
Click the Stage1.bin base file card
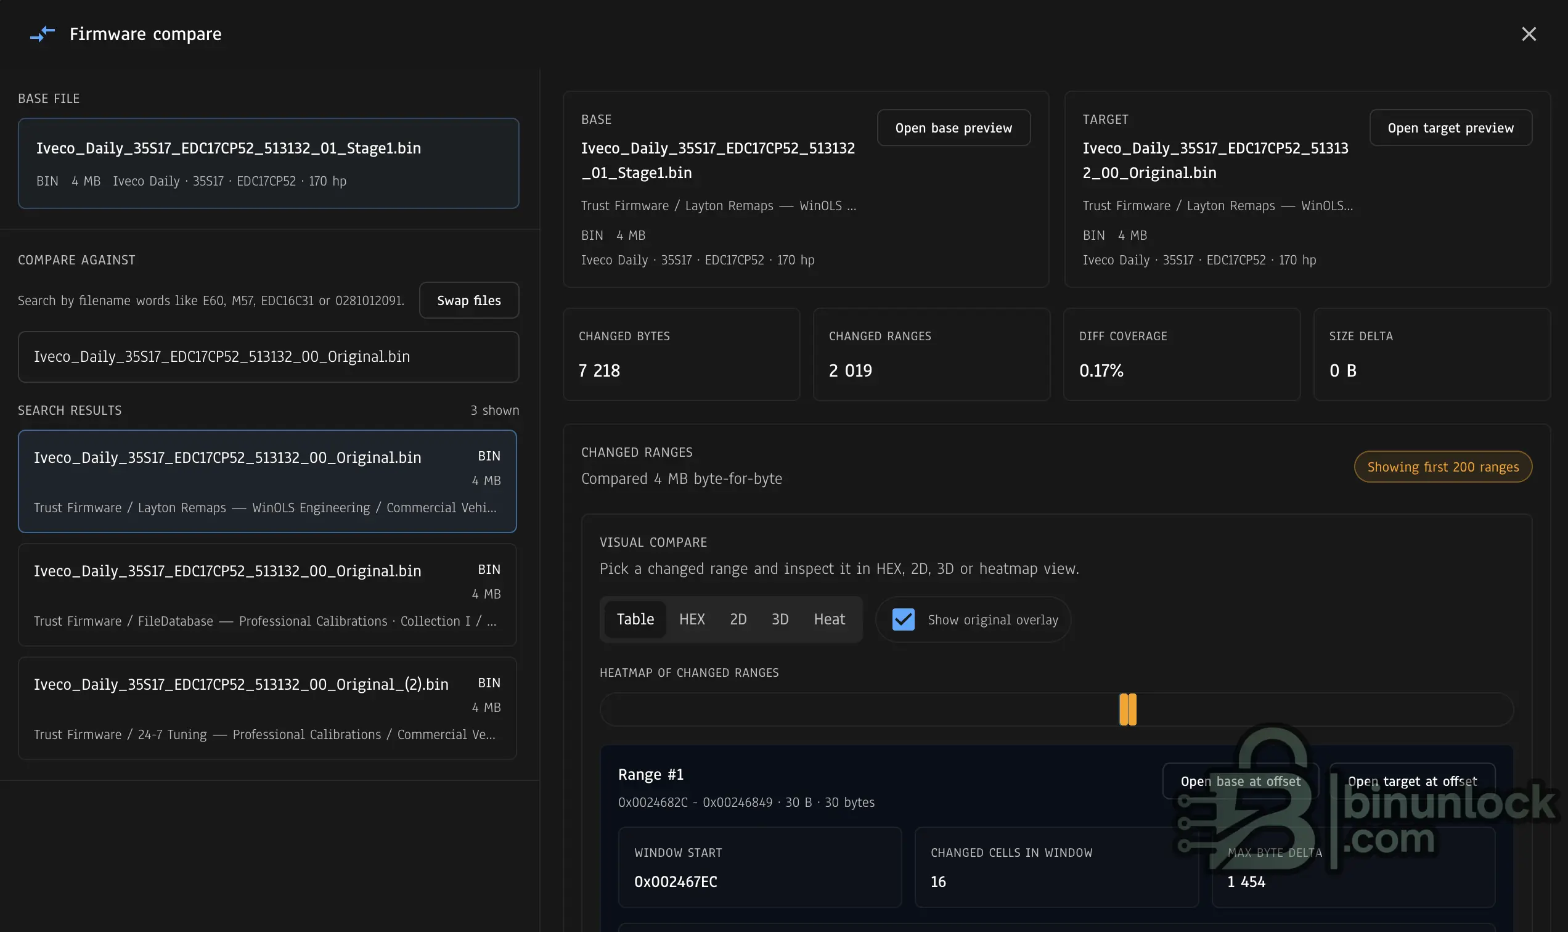268,163
